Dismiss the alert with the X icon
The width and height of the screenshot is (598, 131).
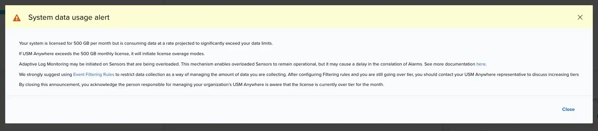(x=580, y=17)
